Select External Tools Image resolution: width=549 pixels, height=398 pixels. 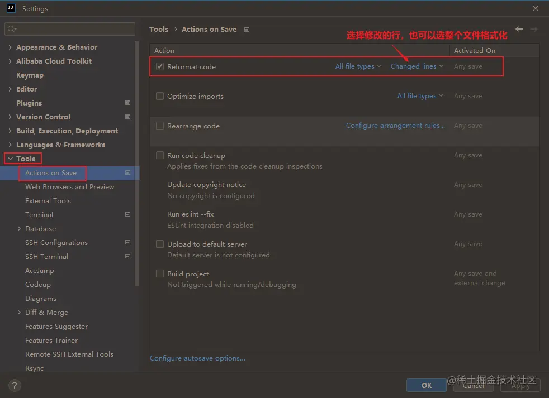pos(48,201)
